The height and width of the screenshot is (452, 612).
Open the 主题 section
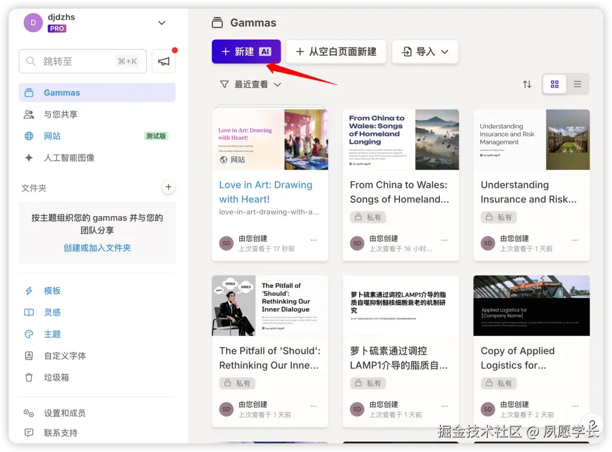[52, 334]
